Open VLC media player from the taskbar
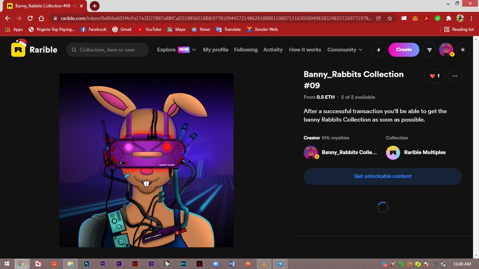Screen dimensions: 479x269 pos(264,264)
